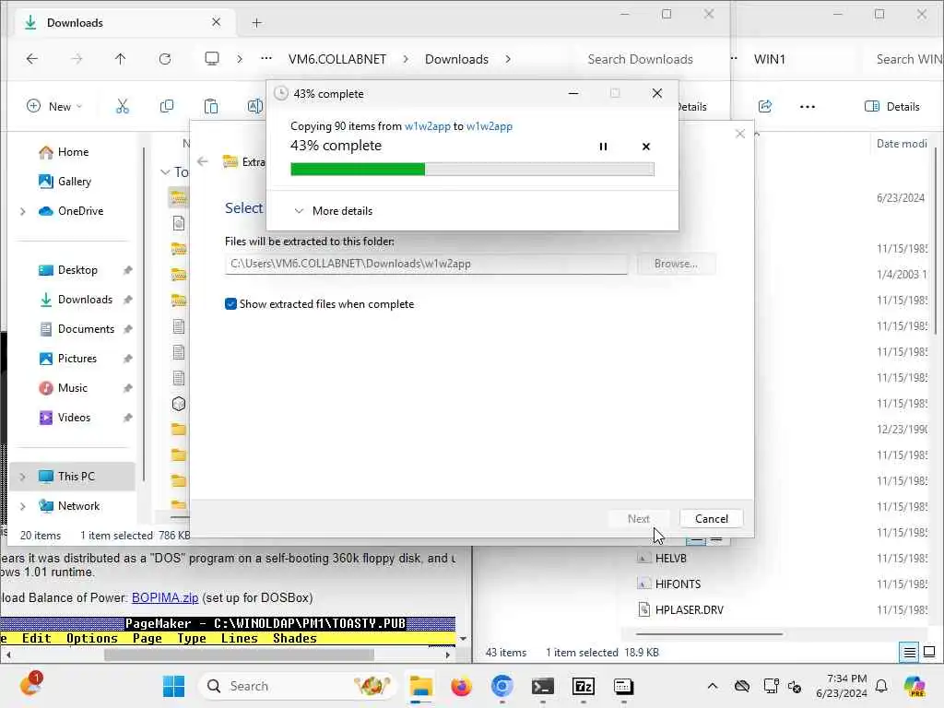The image size is (944, 708).
Task: Open See more menu in WIN1 window
Action: click(x=808, y=107)
